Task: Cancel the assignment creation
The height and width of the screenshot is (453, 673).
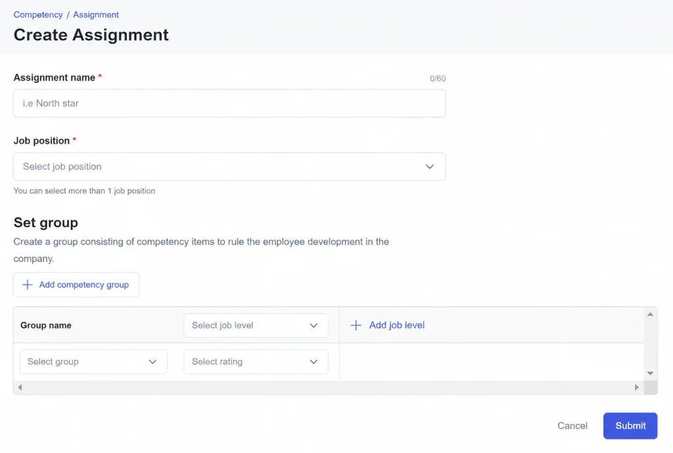Action: click(x=572, y=425)
